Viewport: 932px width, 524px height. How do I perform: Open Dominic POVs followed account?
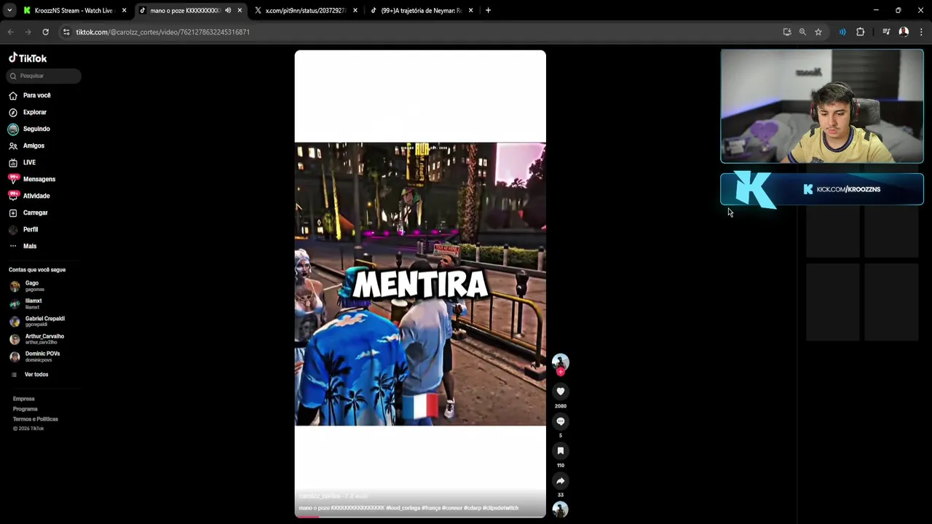[x=42, y=357]
